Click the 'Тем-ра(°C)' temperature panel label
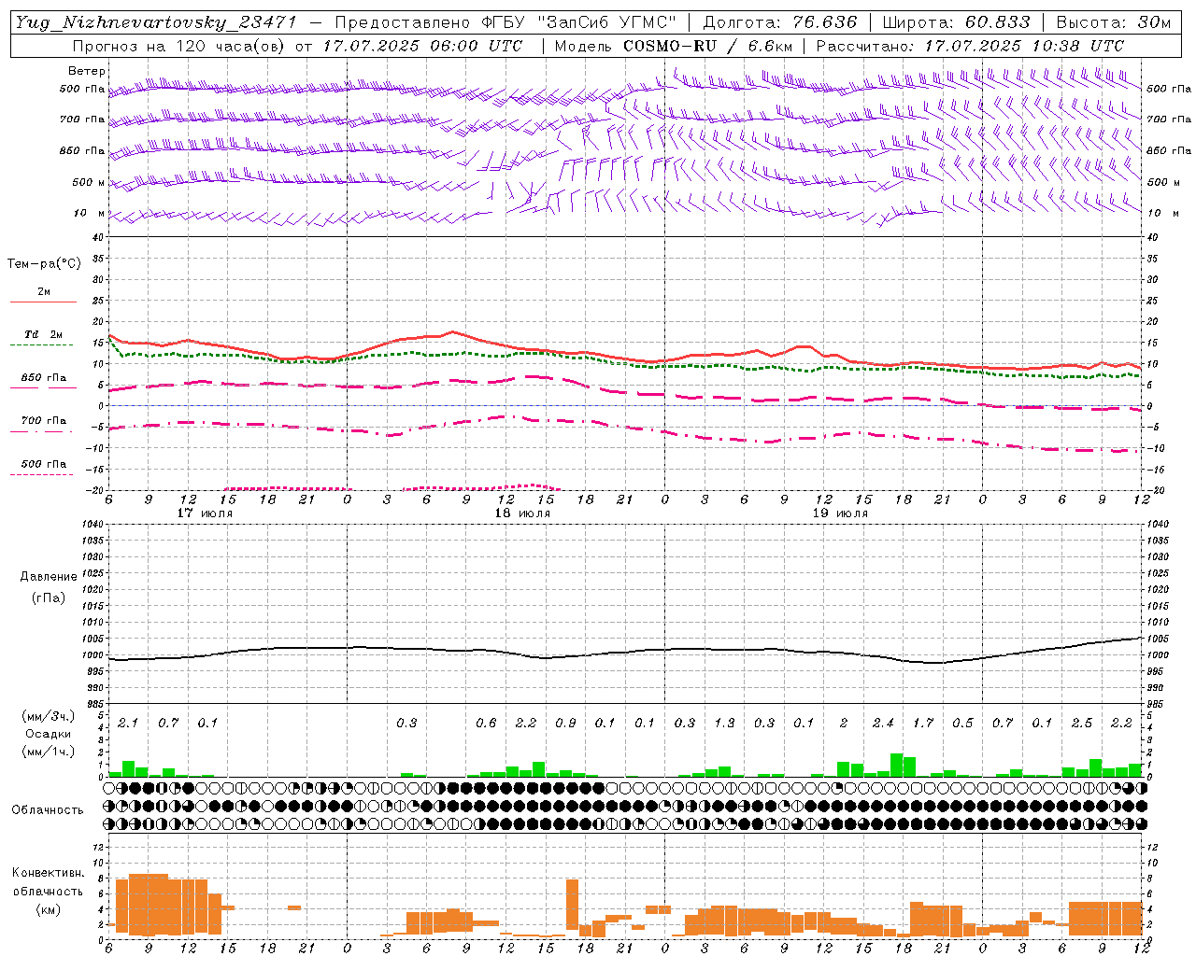The image size is (1196, 956). coord(44,264)
